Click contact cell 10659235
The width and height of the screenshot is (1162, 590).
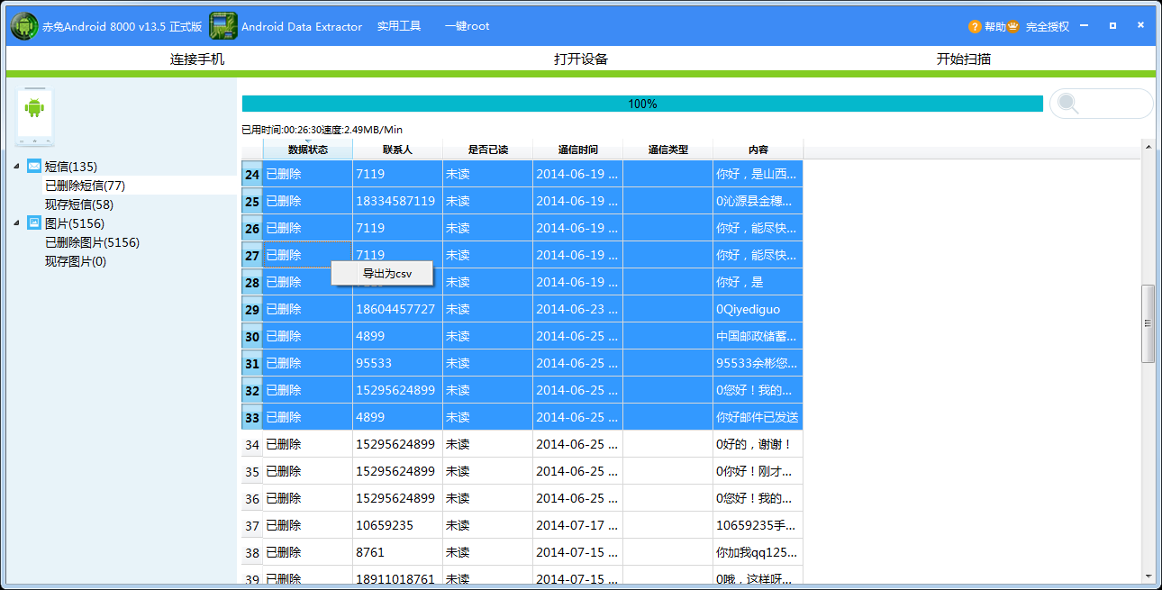pos(398,525)
